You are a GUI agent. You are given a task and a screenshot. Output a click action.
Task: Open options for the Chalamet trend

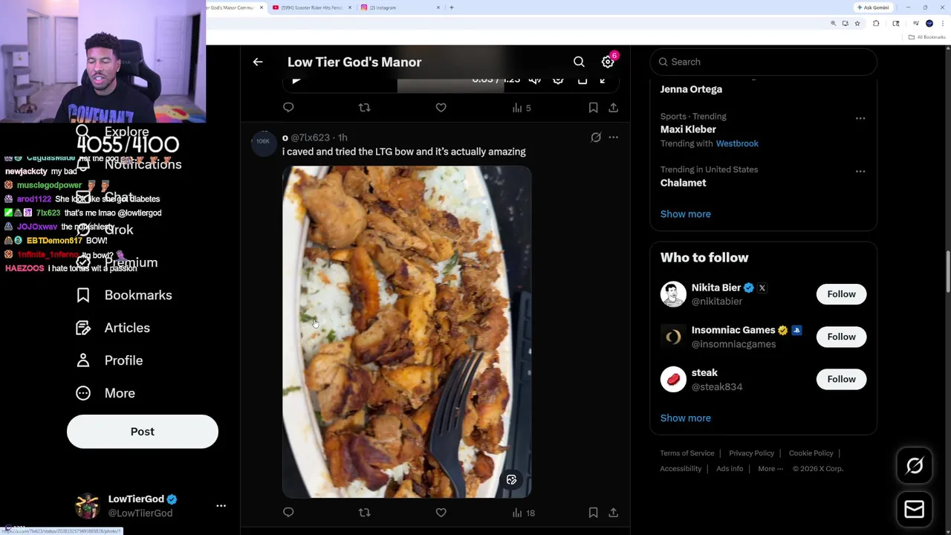[x=860, y=172]
